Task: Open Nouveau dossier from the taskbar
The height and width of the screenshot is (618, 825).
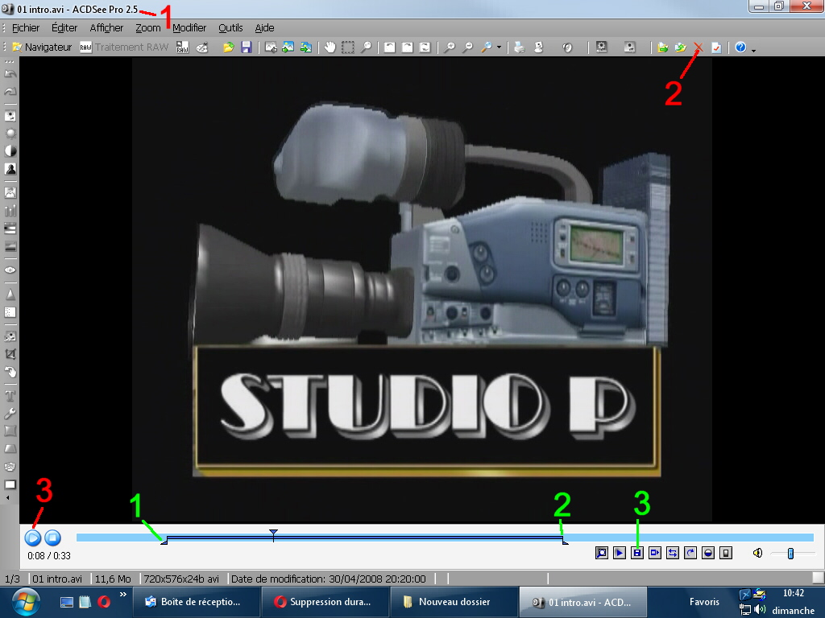Action: (454, 602)
